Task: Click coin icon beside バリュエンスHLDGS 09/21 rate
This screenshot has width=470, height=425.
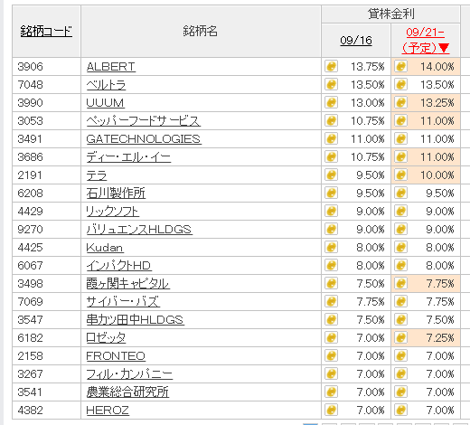Action: (400, 229)
